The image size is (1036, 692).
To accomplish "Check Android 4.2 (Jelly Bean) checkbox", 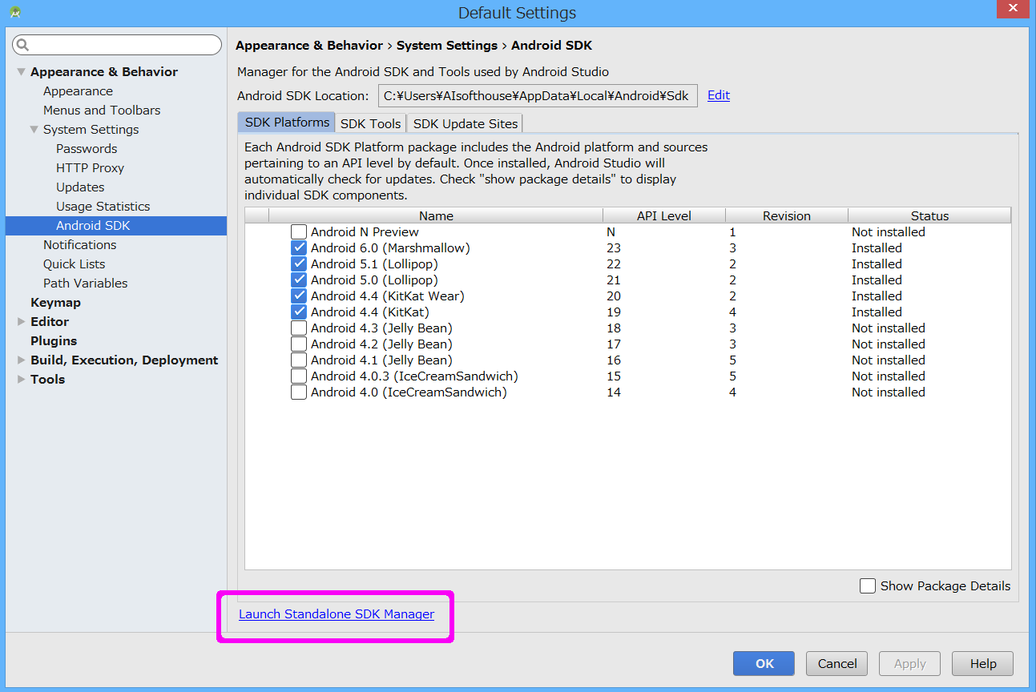I will [299, 344].
